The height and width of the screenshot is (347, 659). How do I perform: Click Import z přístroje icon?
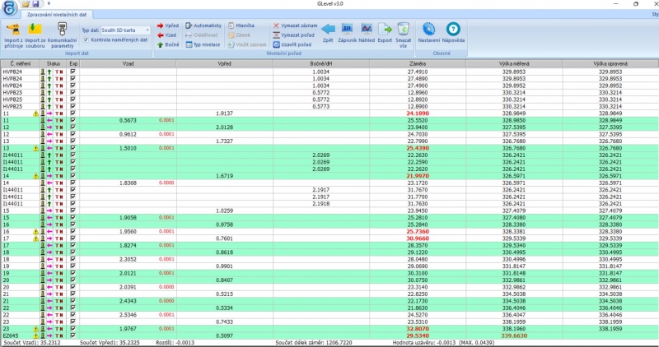point(12,30)
